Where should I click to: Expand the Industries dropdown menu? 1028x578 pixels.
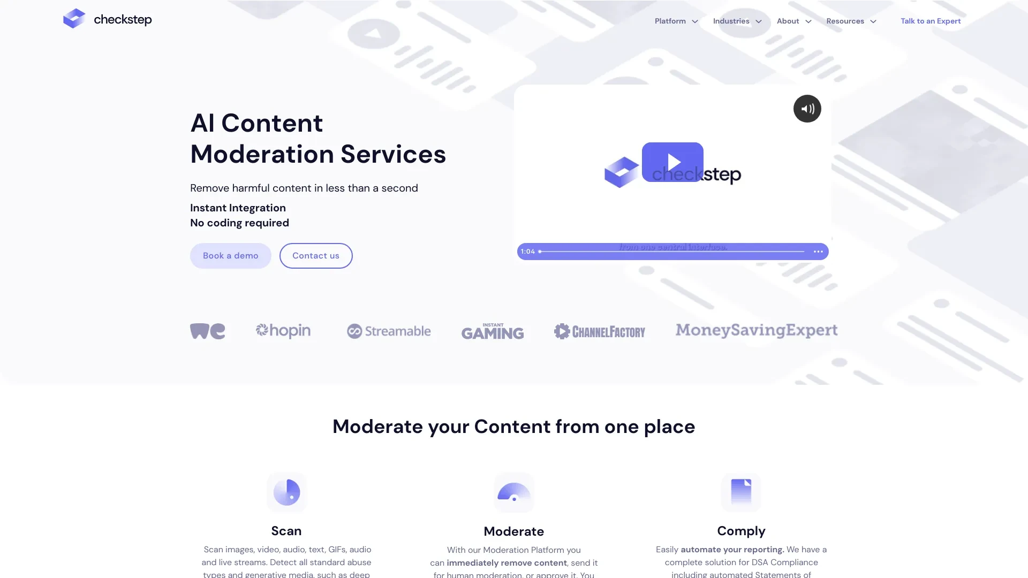click(738, 21)
